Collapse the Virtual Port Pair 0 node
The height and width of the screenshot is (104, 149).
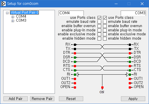(x=7, y=13)
